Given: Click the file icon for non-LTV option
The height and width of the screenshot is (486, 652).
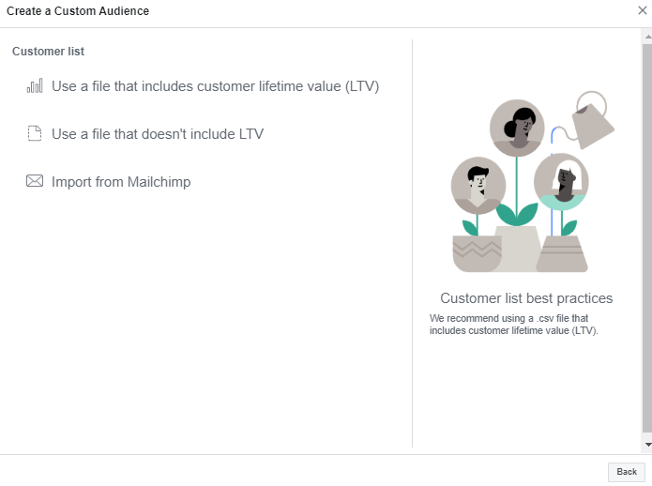Looking at the screenshot, I should [x=35, y=134].
